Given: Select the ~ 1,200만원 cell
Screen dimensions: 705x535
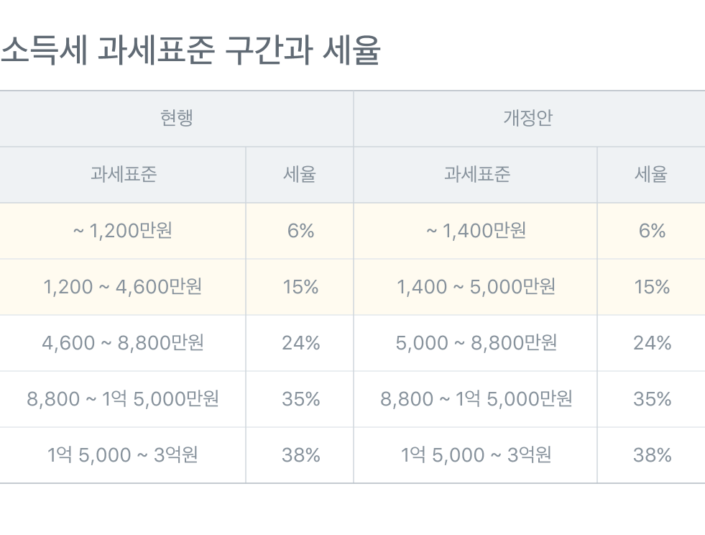Looking at the screenshot, I should [x=123, y=231].
